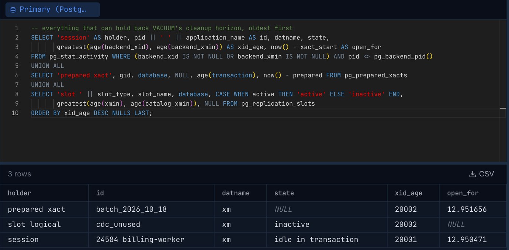509x250 pixels.
Task: Click xid_age 20002 in the prepared xact row
Action: point(413,209)
